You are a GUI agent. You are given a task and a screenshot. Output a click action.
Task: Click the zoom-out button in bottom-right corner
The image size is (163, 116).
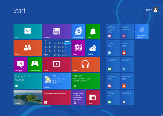161,114
